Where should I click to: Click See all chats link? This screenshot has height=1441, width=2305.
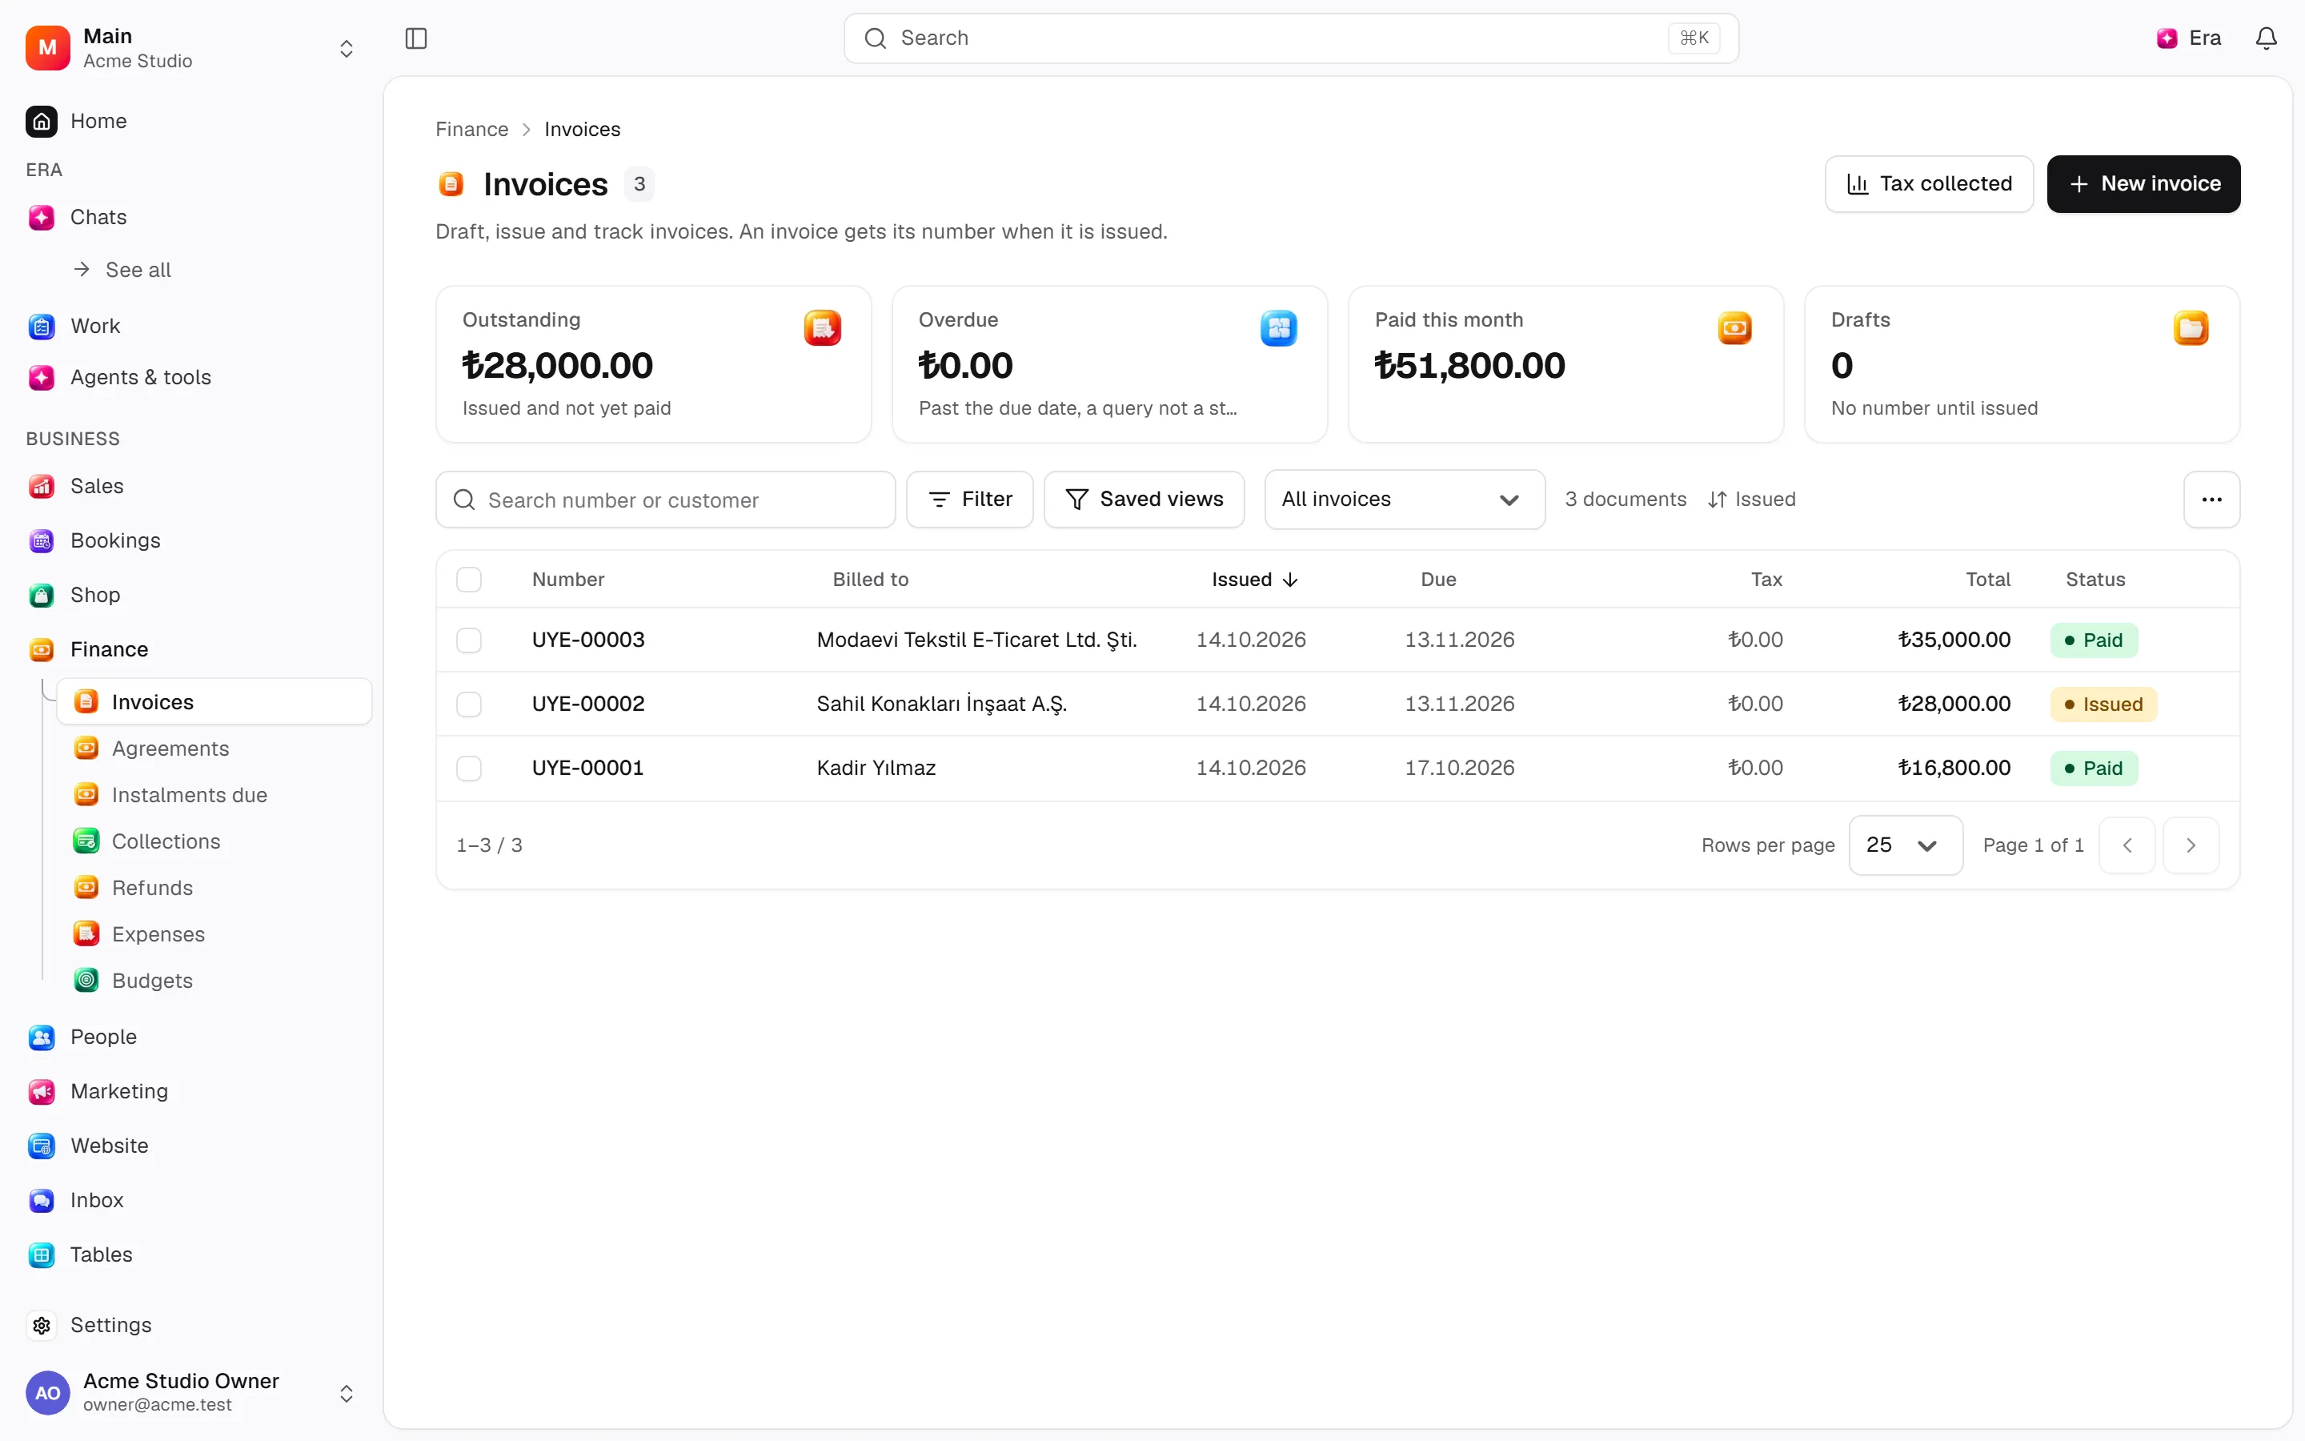(x=124, y=270)
